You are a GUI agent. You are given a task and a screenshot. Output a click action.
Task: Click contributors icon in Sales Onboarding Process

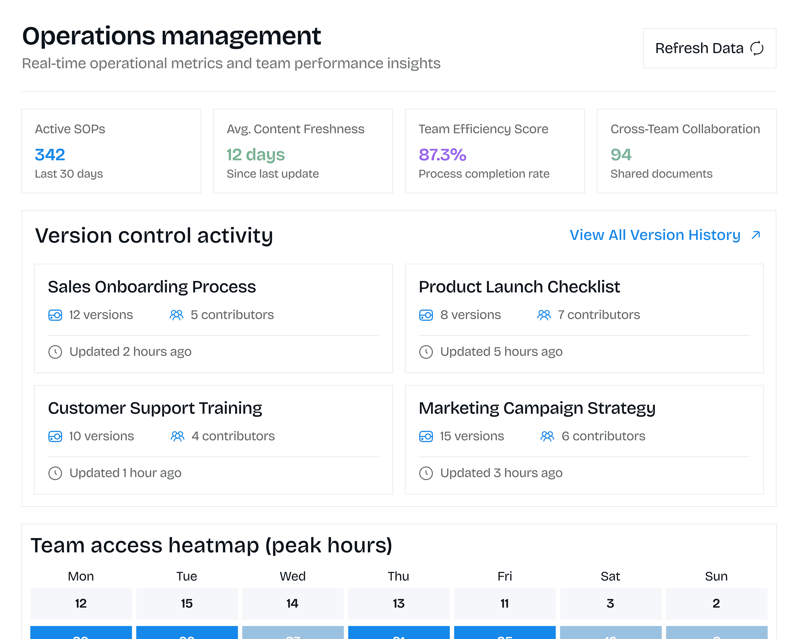pyautogui.click(x=176, y=315)
